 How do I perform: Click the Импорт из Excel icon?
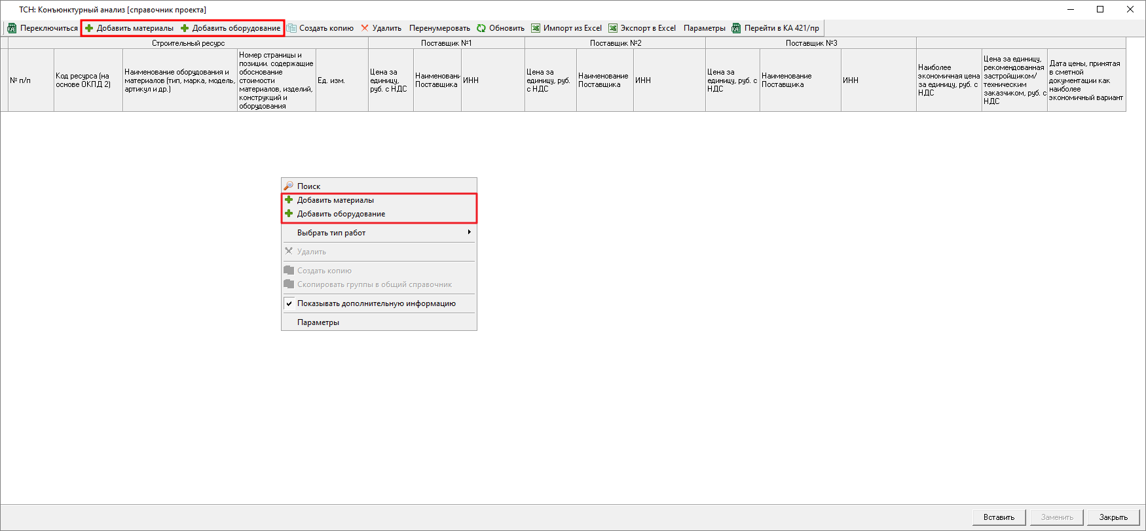[x=536, y=28]
